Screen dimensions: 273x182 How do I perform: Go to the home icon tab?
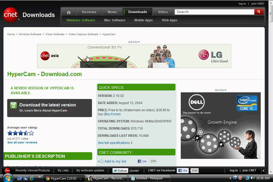[69, 12]
